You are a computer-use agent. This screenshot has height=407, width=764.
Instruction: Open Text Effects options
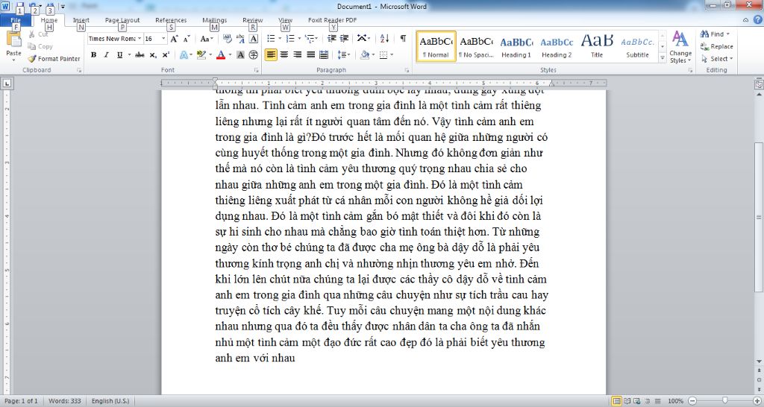[186, 55]
